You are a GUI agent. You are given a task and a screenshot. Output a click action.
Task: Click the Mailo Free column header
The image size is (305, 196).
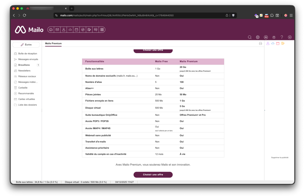[x=161, y=62]
